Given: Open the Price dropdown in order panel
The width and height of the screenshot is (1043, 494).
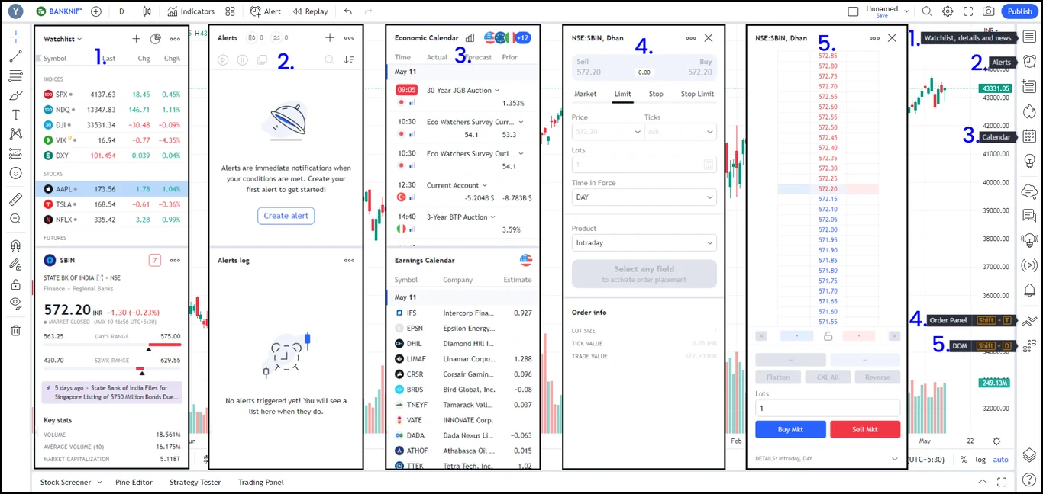Looking at the screenshot, I should (608, 132).
